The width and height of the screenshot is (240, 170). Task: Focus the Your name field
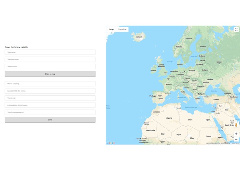click(50, 52)
